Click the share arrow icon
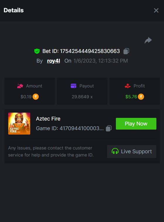 [x=148, y=40]
